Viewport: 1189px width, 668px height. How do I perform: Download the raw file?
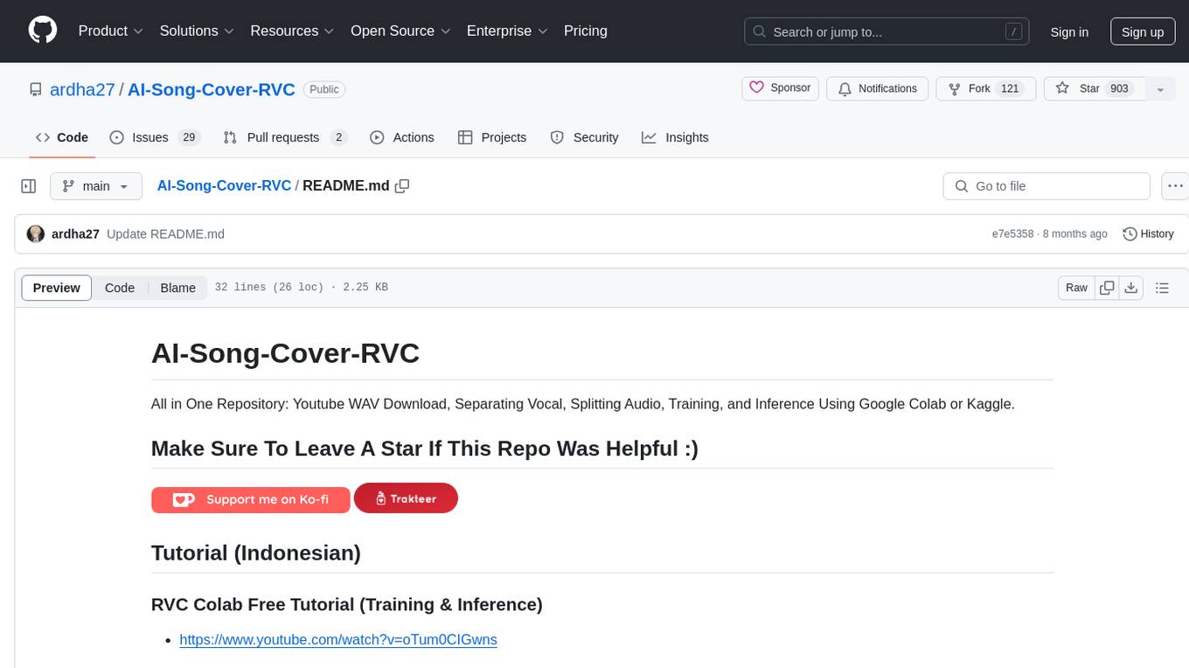(1131, 288)
